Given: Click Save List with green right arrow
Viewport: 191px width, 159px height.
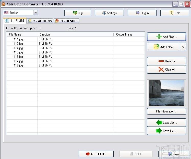Looking at the screenshot, I should (166, 131).
